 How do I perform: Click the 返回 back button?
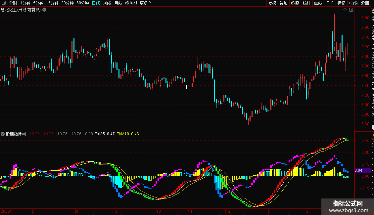tap(365, 3)
